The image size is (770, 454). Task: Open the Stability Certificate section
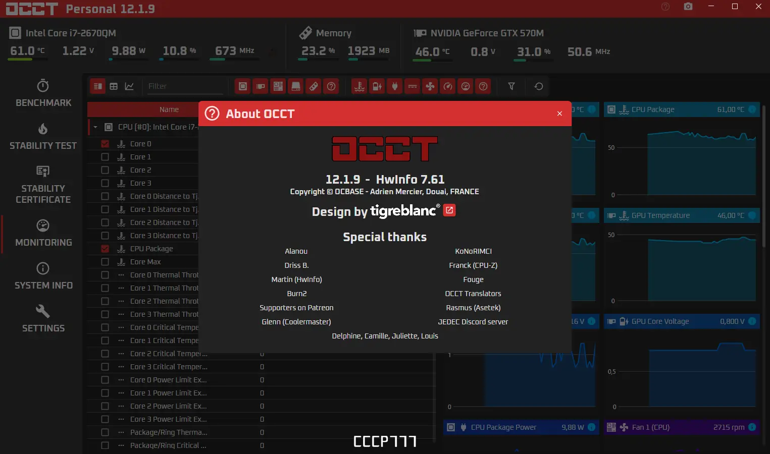click(43, 185)
